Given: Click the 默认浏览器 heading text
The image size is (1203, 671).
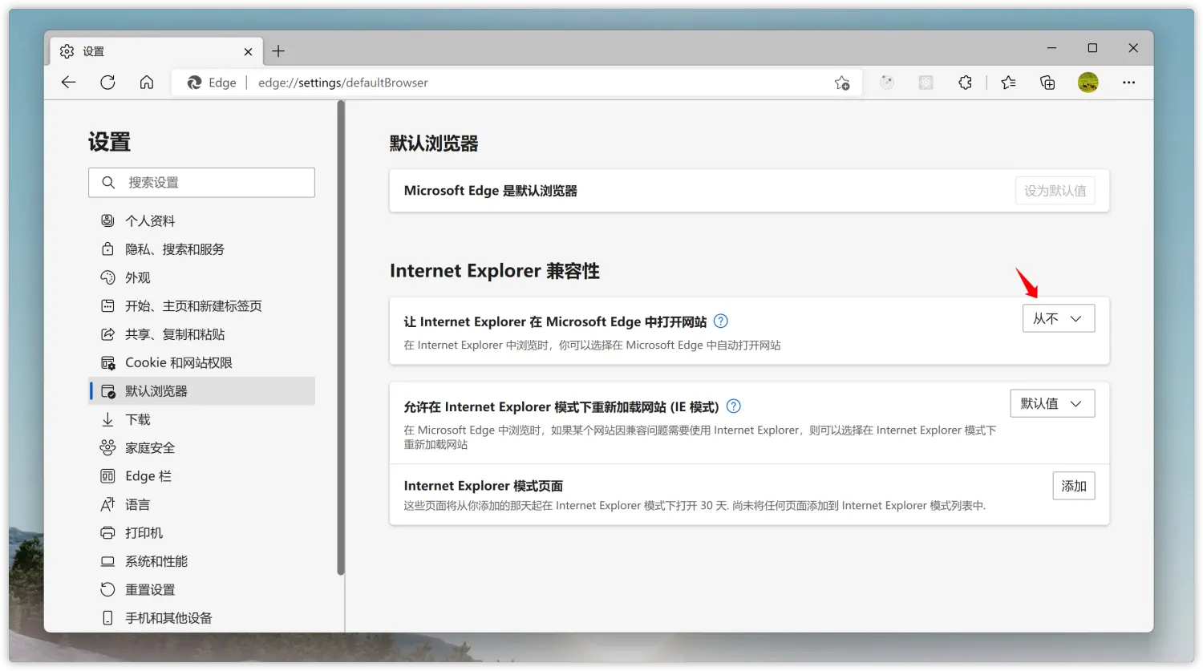Looking at the screenshot, I should coord(434,143).
